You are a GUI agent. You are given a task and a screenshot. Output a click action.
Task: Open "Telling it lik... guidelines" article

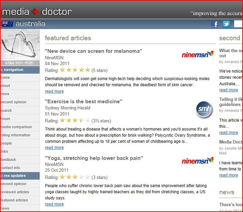[231, 102]
